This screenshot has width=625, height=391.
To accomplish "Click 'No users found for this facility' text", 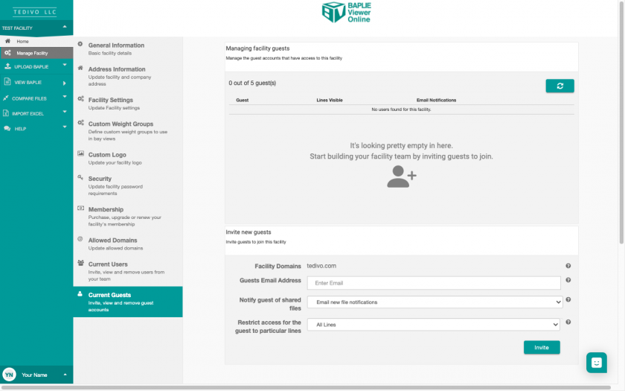I will coord(401,109).
